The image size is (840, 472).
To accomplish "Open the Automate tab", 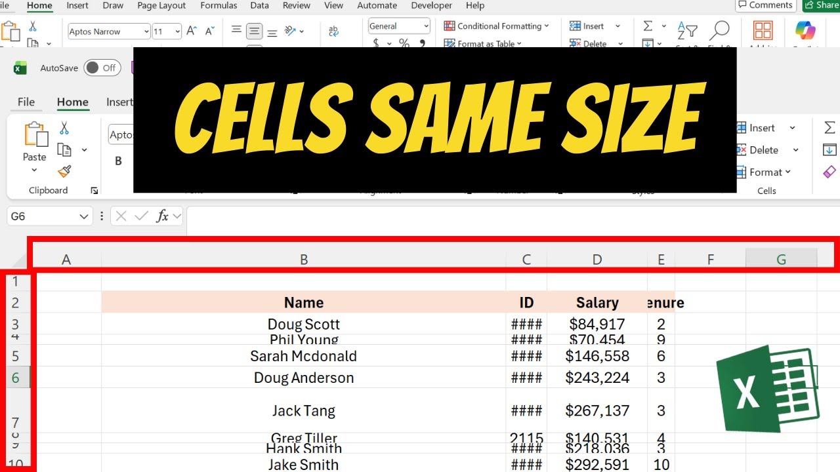I will pyautogui.click(x=377, y=5).
